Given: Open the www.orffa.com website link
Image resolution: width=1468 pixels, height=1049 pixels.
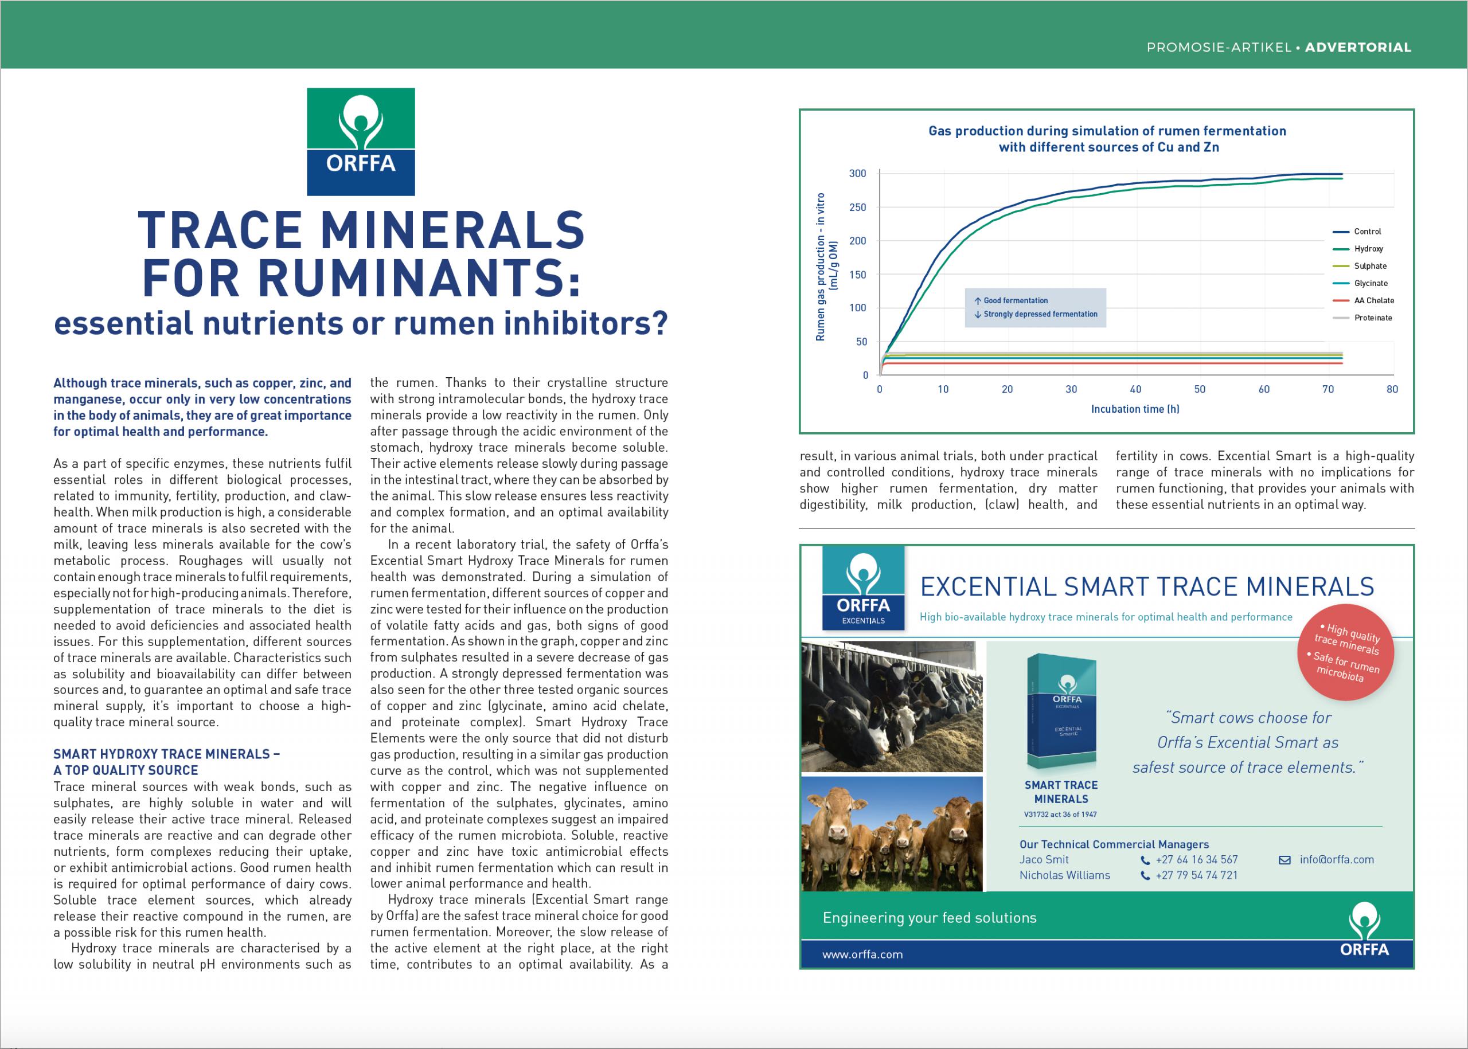Looking at the screenshot, I should [x=862, y=954].
